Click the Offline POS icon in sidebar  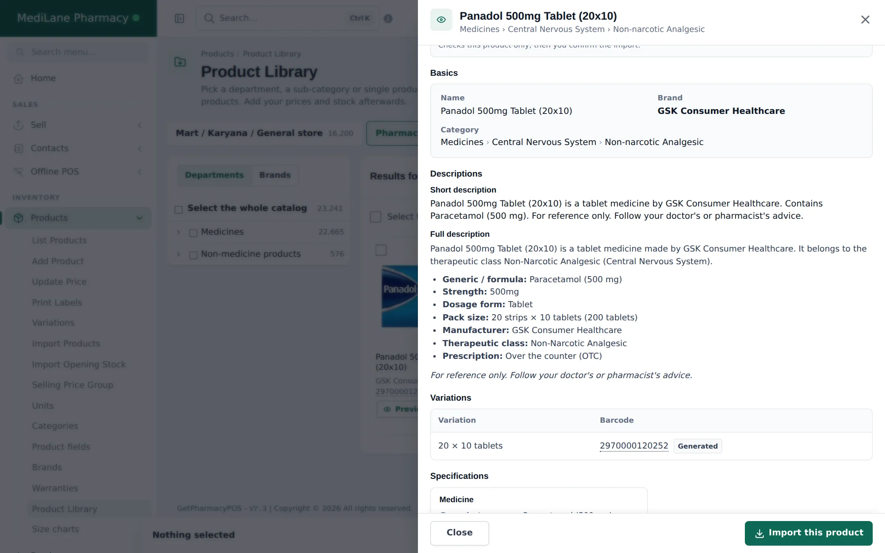[18, 172]
